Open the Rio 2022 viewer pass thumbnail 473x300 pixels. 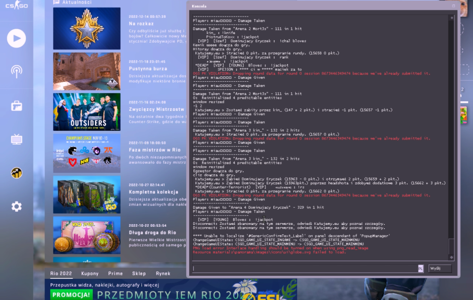click(87, 235)
